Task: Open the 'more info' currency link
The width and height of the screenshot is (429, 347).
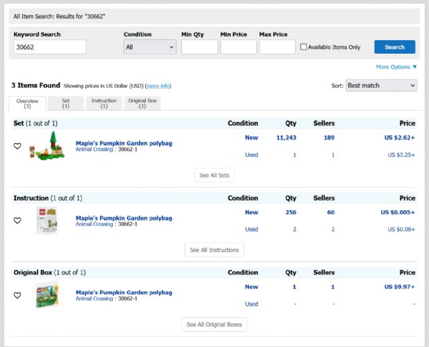Action: pyautogui.click(x=158, y=86)
